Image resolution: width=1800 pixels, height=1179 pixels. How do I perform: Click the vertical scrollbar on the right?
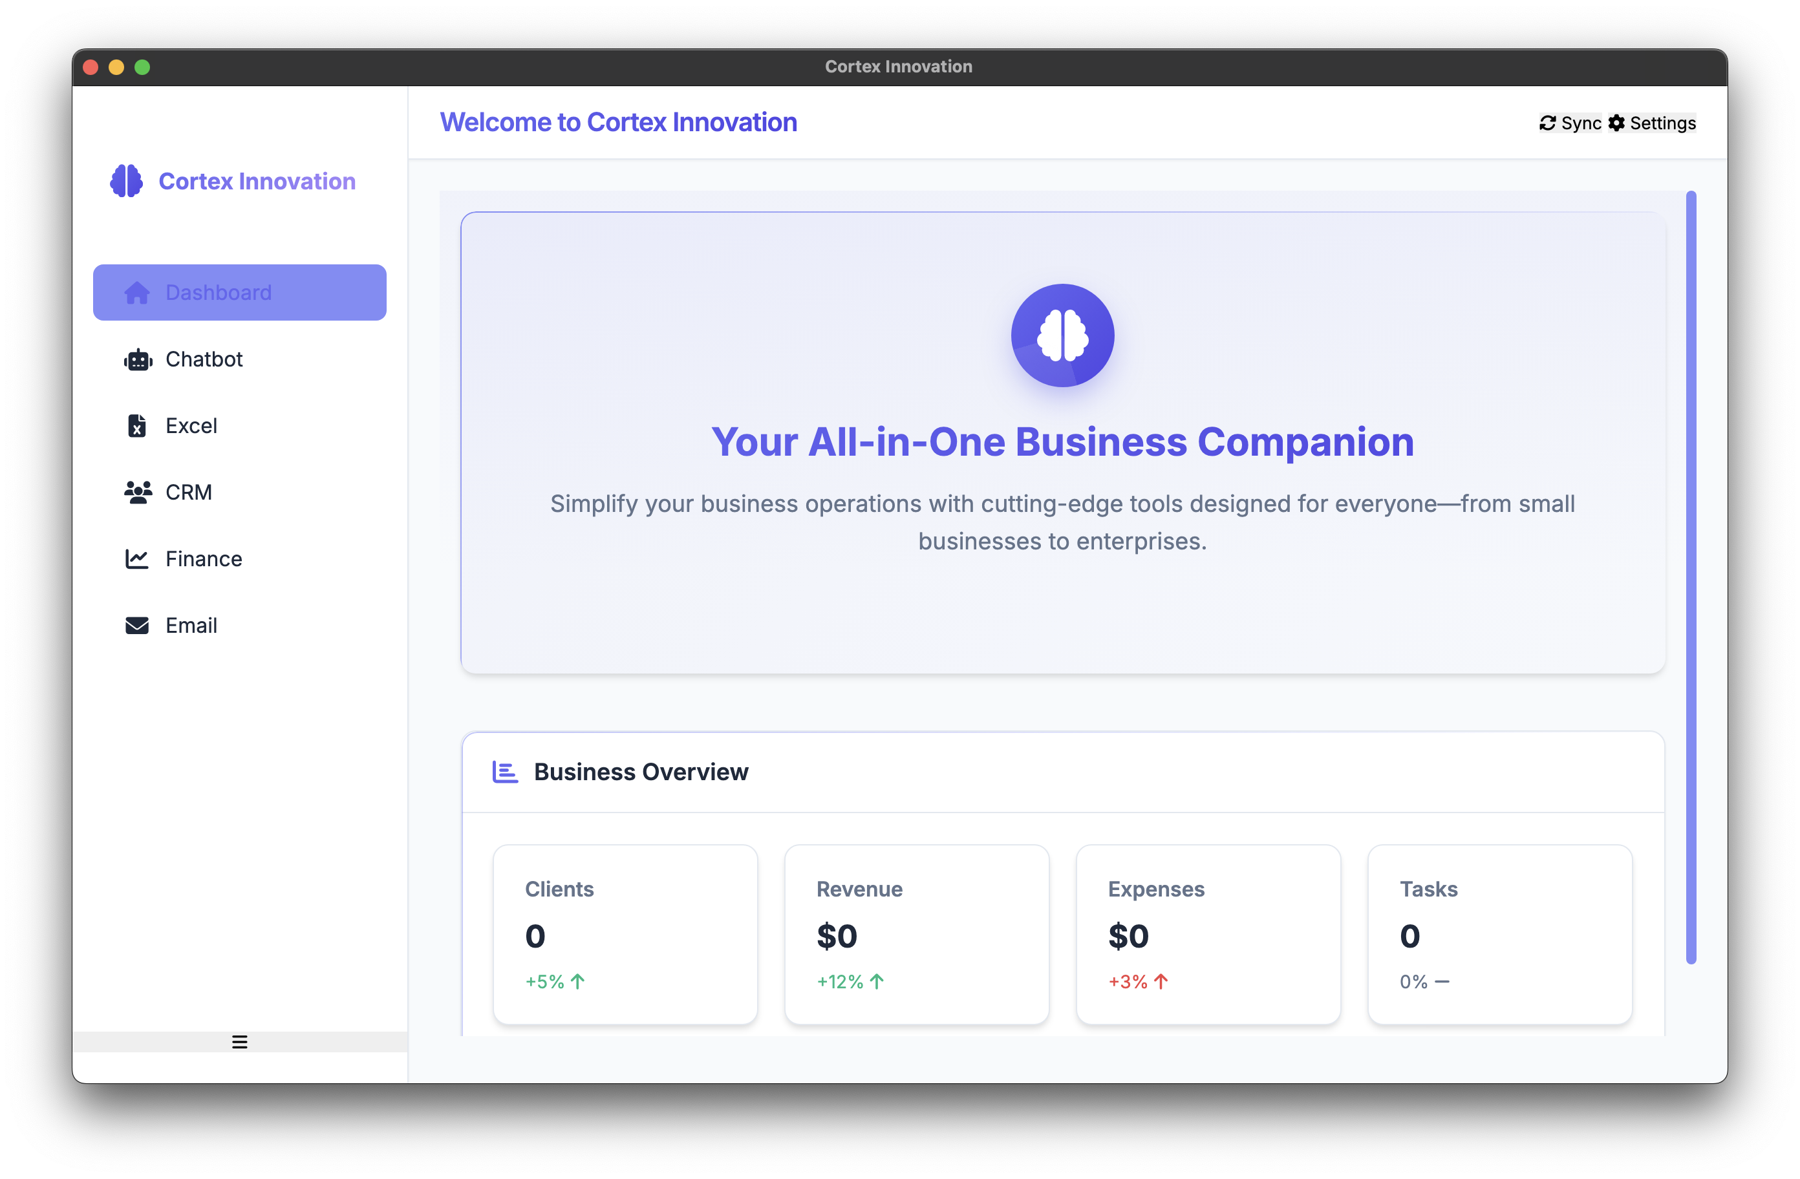(x=1690, y=577)
